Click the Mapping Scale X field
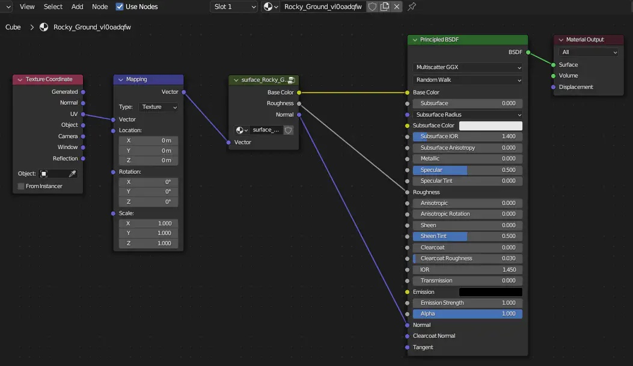The height and width of the screenshot is (366, 633). pyautogui.click(x=148, y=224)
